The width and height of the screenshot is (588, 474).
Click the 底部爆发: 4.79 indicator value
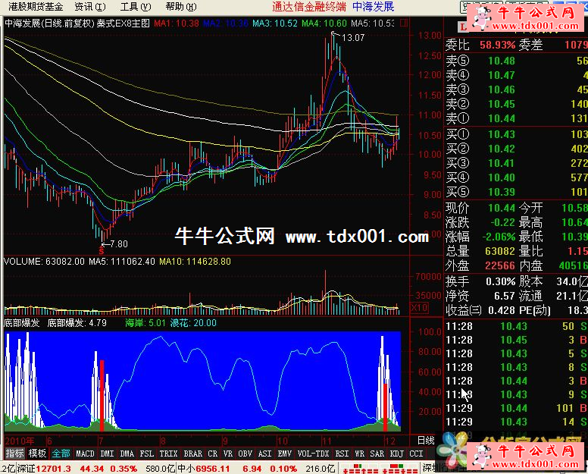(77, 323)
